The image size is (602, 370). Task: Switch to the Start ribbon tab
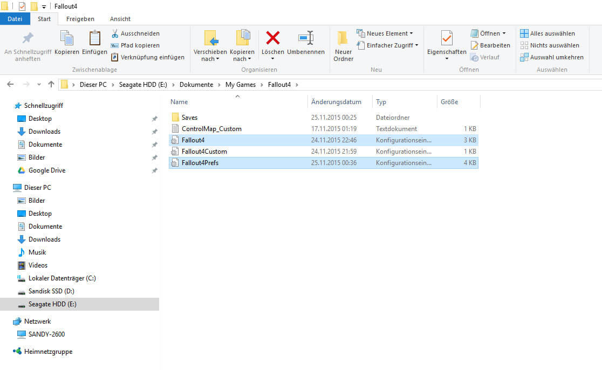(44, 19)
